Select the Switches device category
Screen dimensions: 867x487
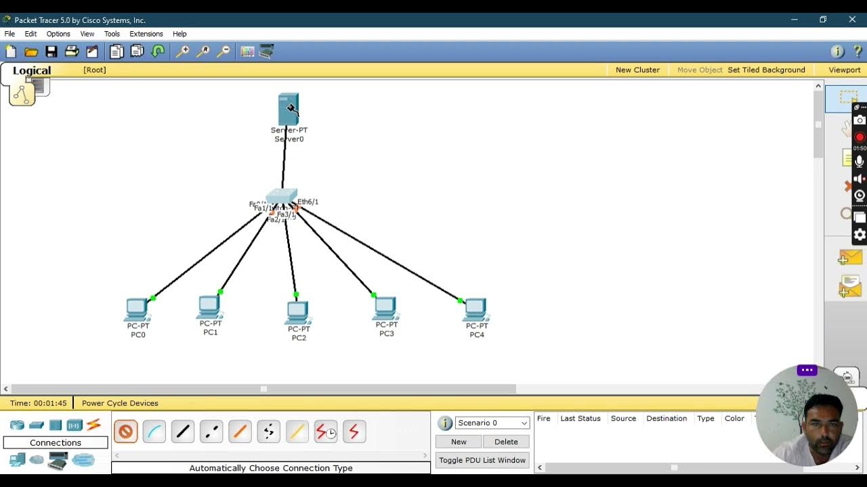pos(37,425)
